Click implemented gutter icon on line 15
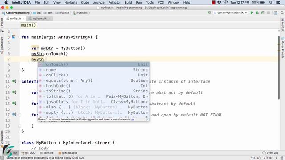Screen dimensions: 285x160 coord(14,104)
